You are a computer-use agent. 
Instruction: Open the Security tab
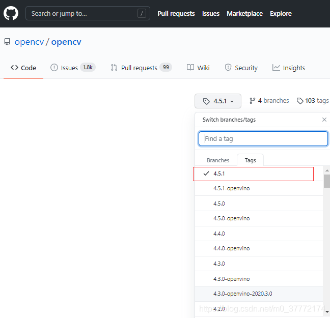coord(241,68)
